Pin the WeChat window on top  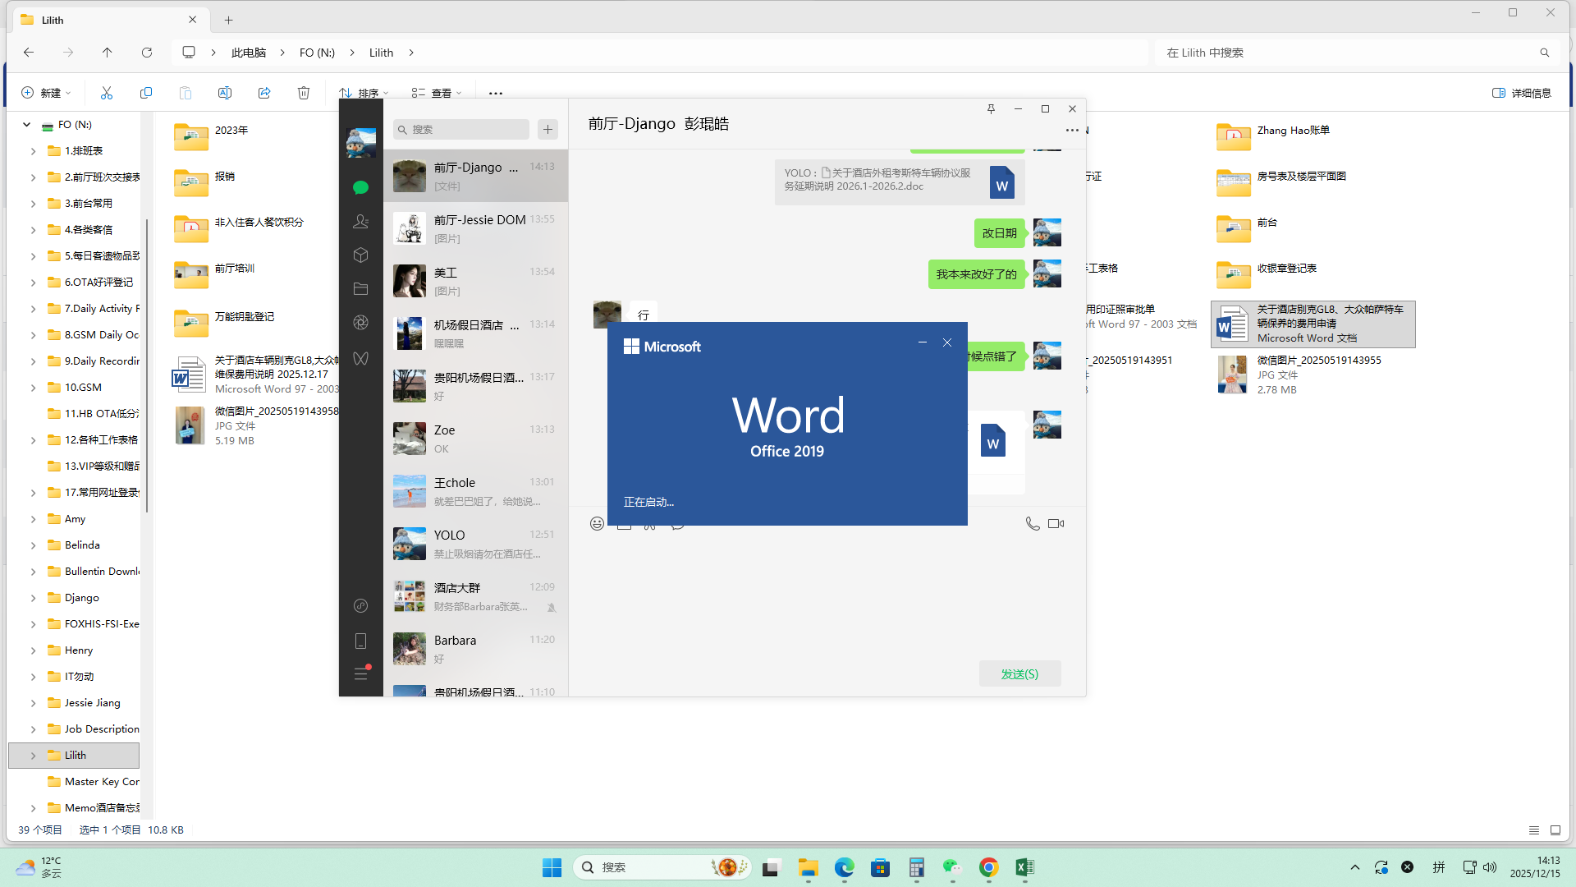991,109
